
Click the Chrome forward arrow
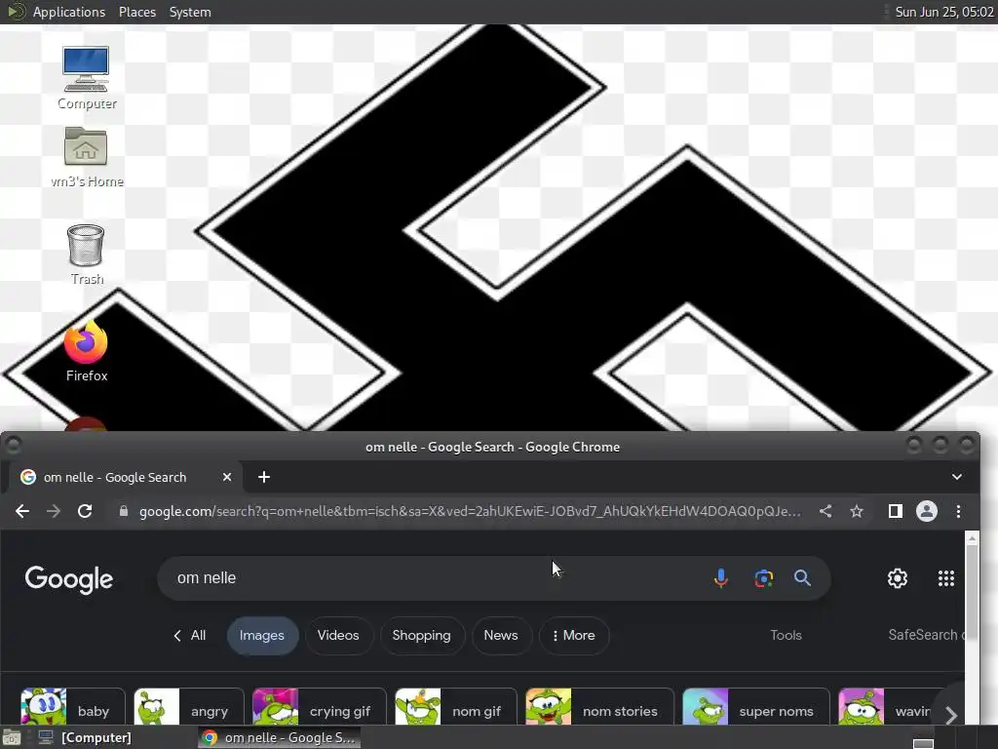click(x=54, y=511)
